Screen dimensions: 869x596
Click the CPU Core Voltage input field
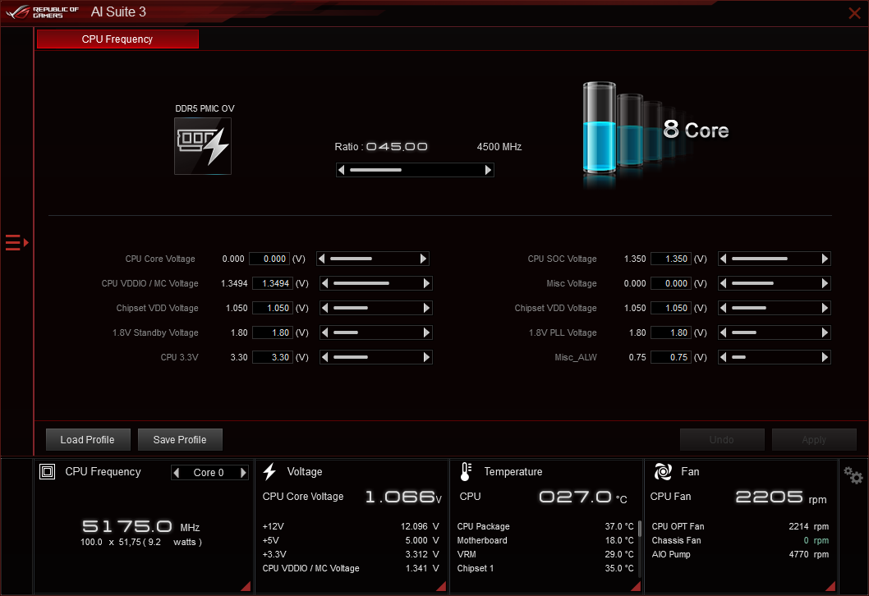click(x=269, y=259)
